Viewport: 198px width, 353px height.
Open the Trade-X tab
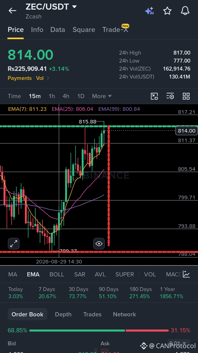click(x=115, y=30)
